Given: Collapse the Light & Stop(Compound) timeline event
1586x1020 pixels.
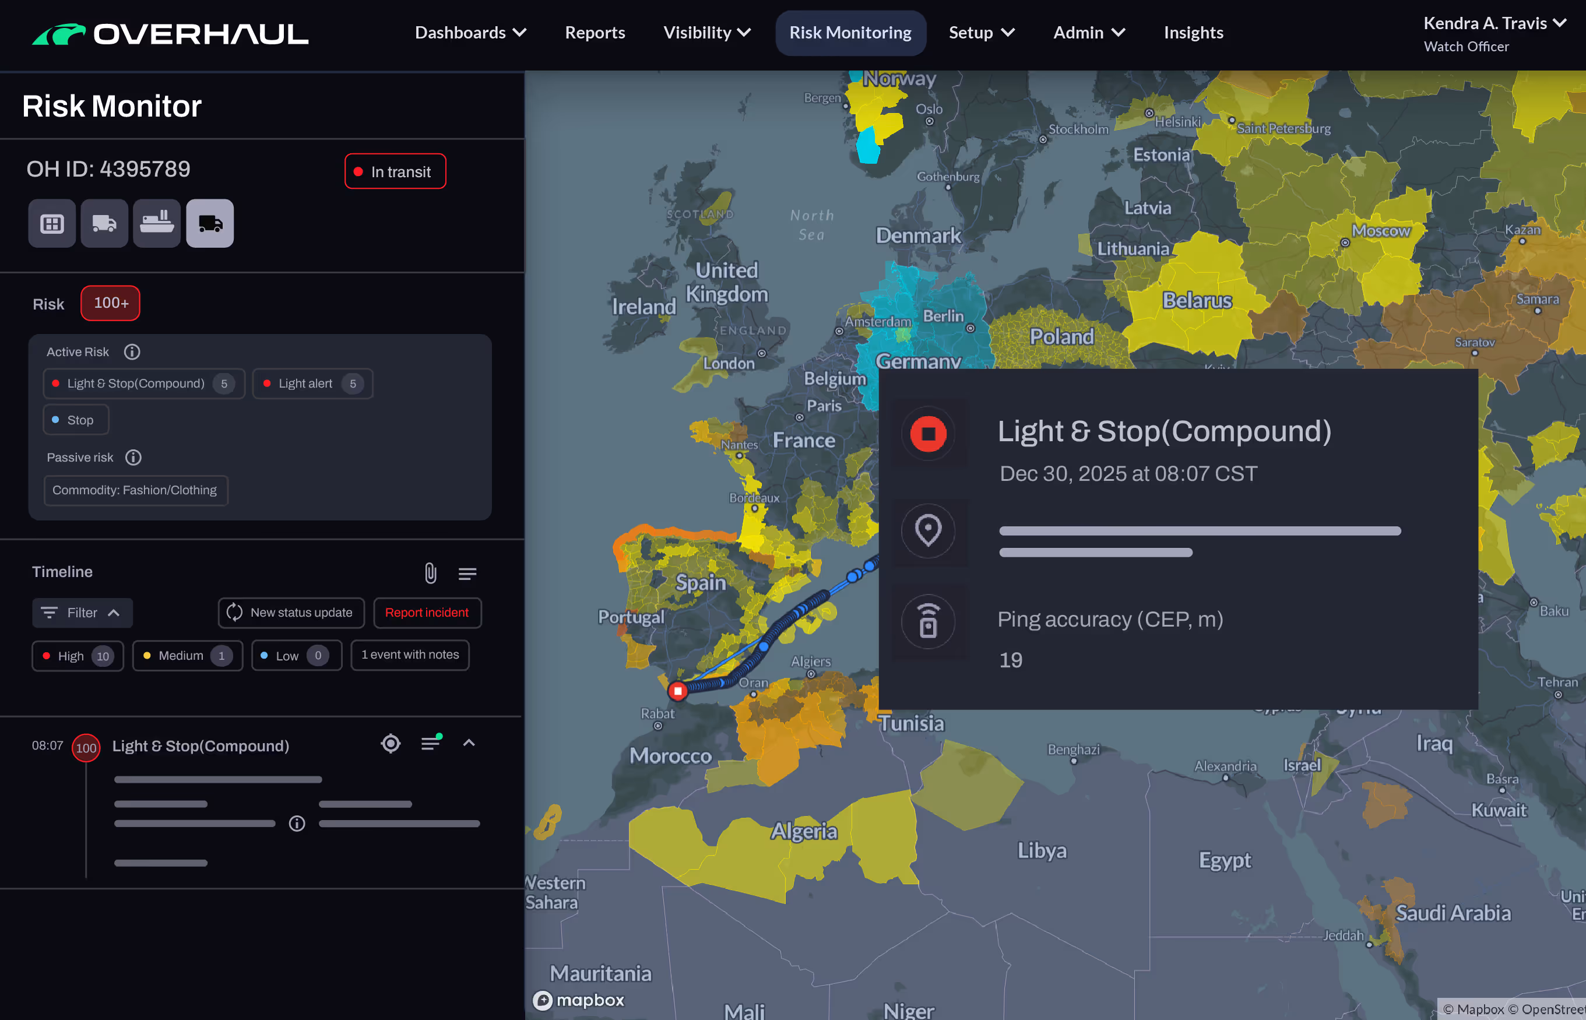Looking at the screenshot, I should [469, 743].
